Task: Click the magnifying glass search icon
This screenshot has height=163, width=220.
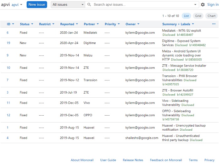Action: pyautogui.click(x=89, y=5)
